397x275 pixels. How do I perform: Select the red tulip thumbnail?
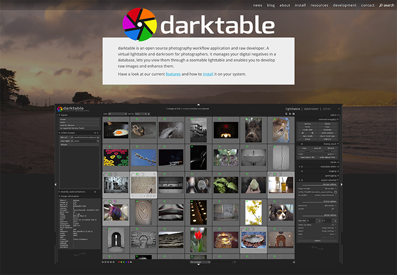[x=198, y=240]
